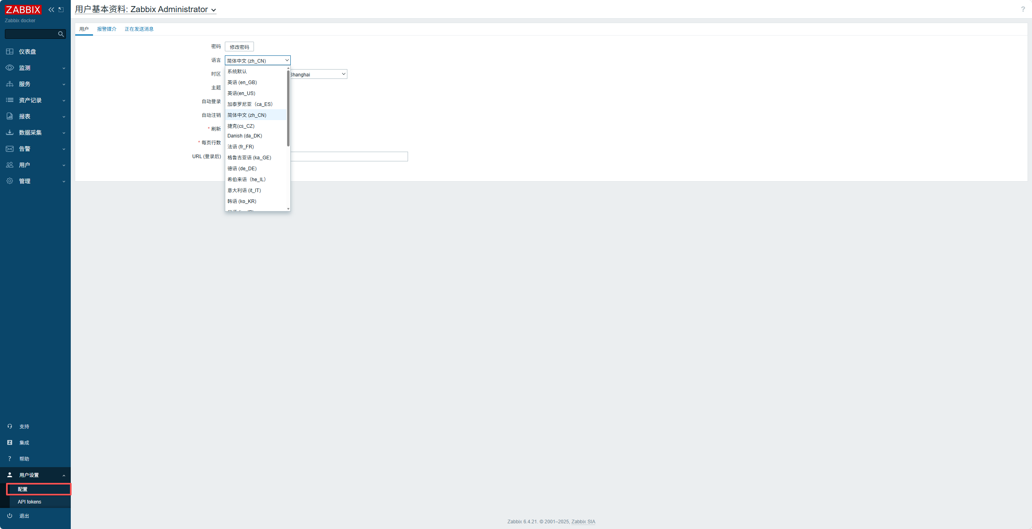Open the API tokens menu item
This screenshot has height=529, width=1032.
tap(39, 501)
